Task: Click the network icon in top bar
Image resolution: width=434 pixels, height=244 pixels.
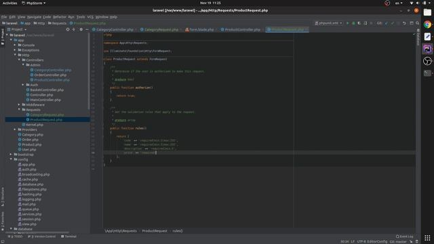Action: [x=412, y=3]
